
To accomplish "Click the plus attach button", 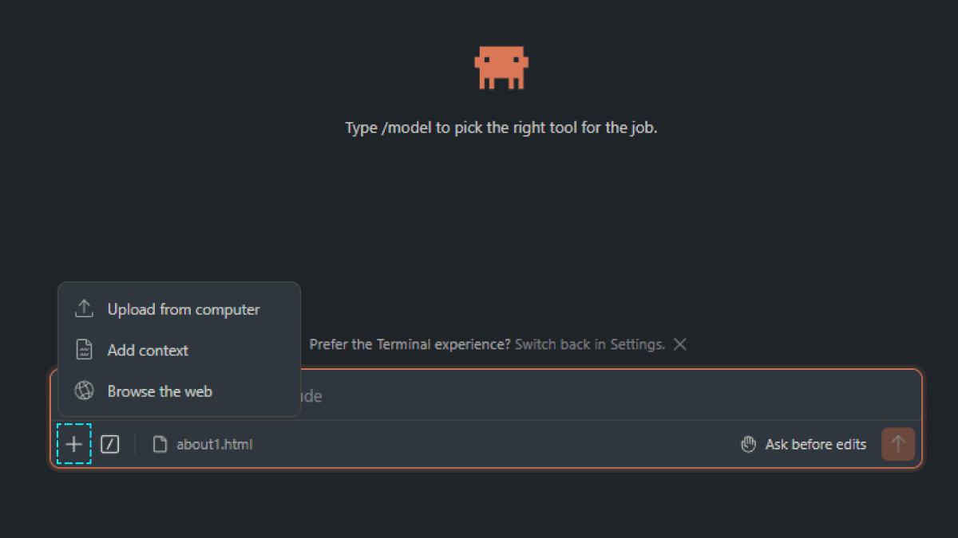I will pyautogui.click(x=74, y=444).
